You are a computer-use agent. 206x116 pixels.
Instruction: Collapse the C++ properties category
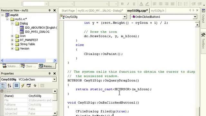(x=2, y=91)
